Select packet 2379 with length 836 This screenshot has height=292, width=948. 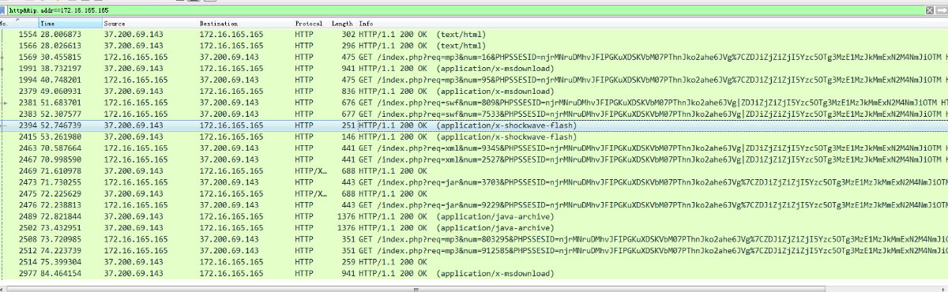[x=474, y=92]
